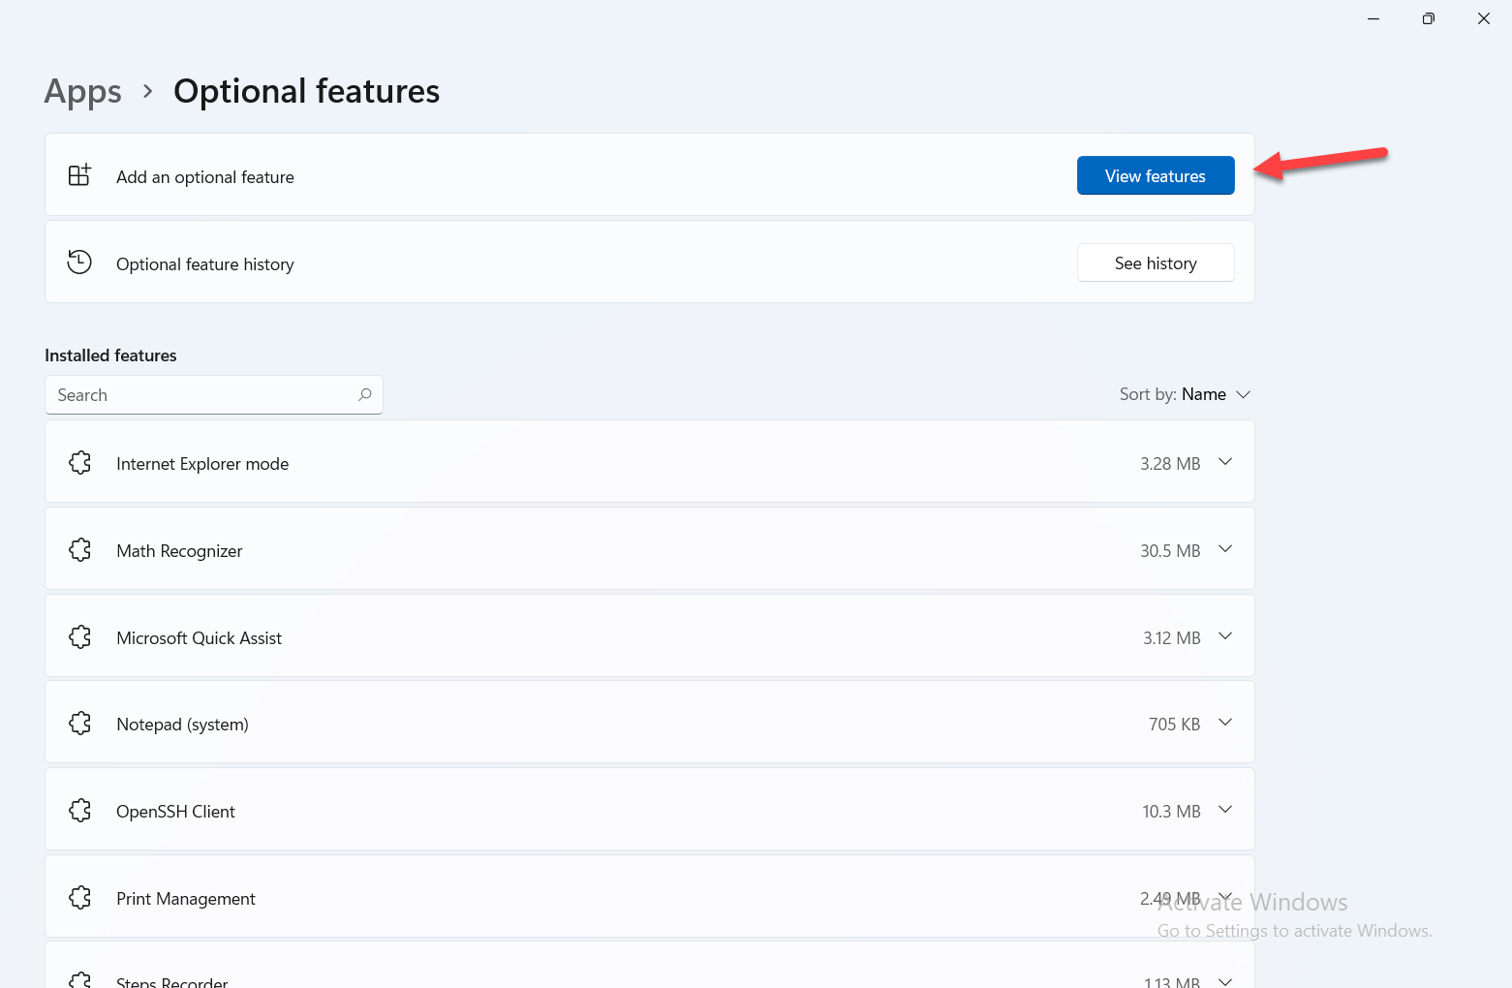1512x988 pixels.
Task: Click the OpenSSH Client puzzle icon
Action: click(x=80, y=811)
